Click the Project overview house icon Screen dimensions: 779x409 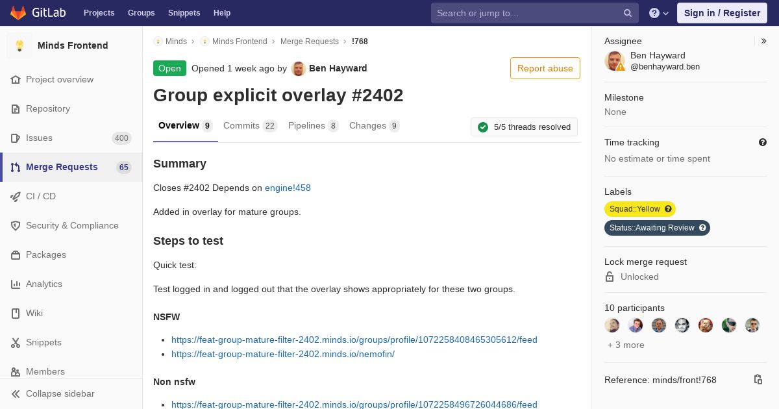click(16, 80)
